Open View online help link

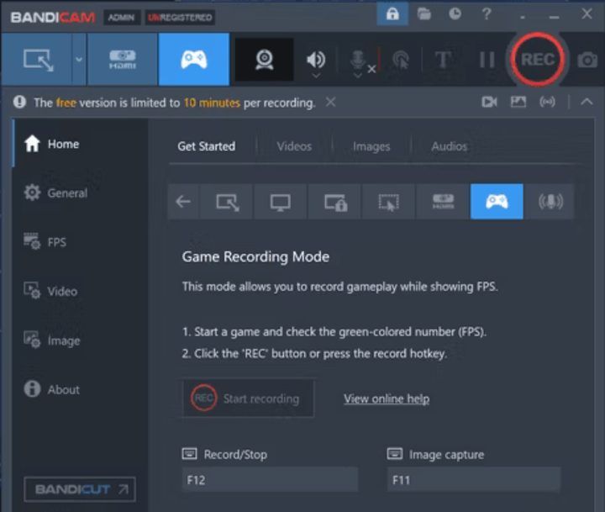click(x=387, y=399)
